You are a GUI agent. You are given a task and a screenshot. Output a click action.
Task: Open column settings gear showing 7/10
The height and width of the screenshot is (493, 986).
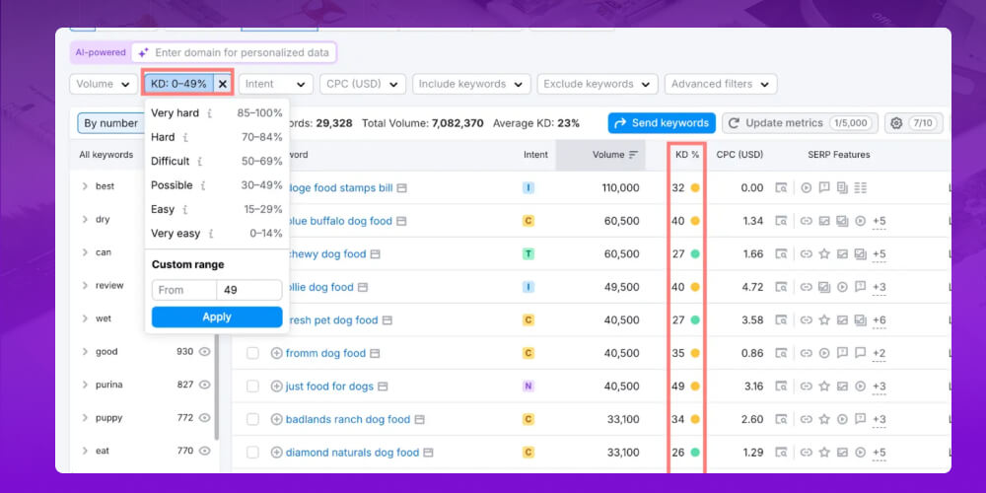coord(914,123)
